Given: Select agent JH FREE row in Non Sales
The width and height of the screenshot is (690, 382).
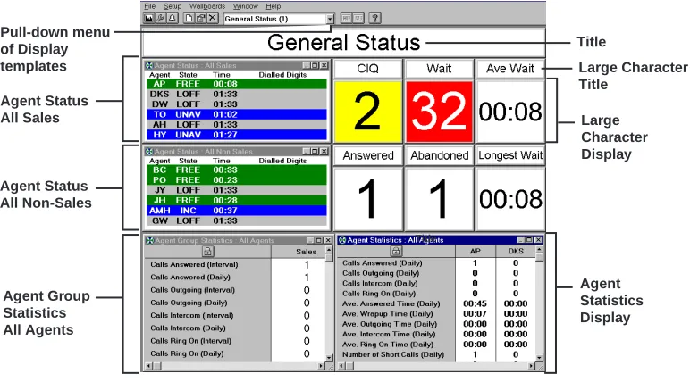Looking at the screenshot, I should [x=237, y=201].
